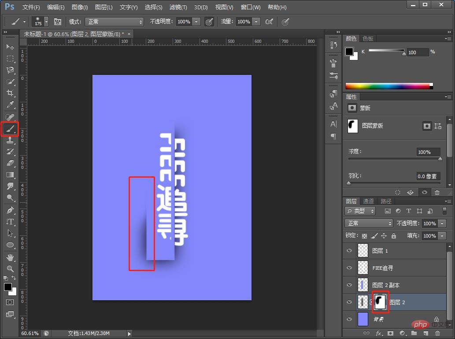Select the Rectangular Marquee tool
Image resolution: width=455 pixels, height=339 pixels.
tap(10, 58)
